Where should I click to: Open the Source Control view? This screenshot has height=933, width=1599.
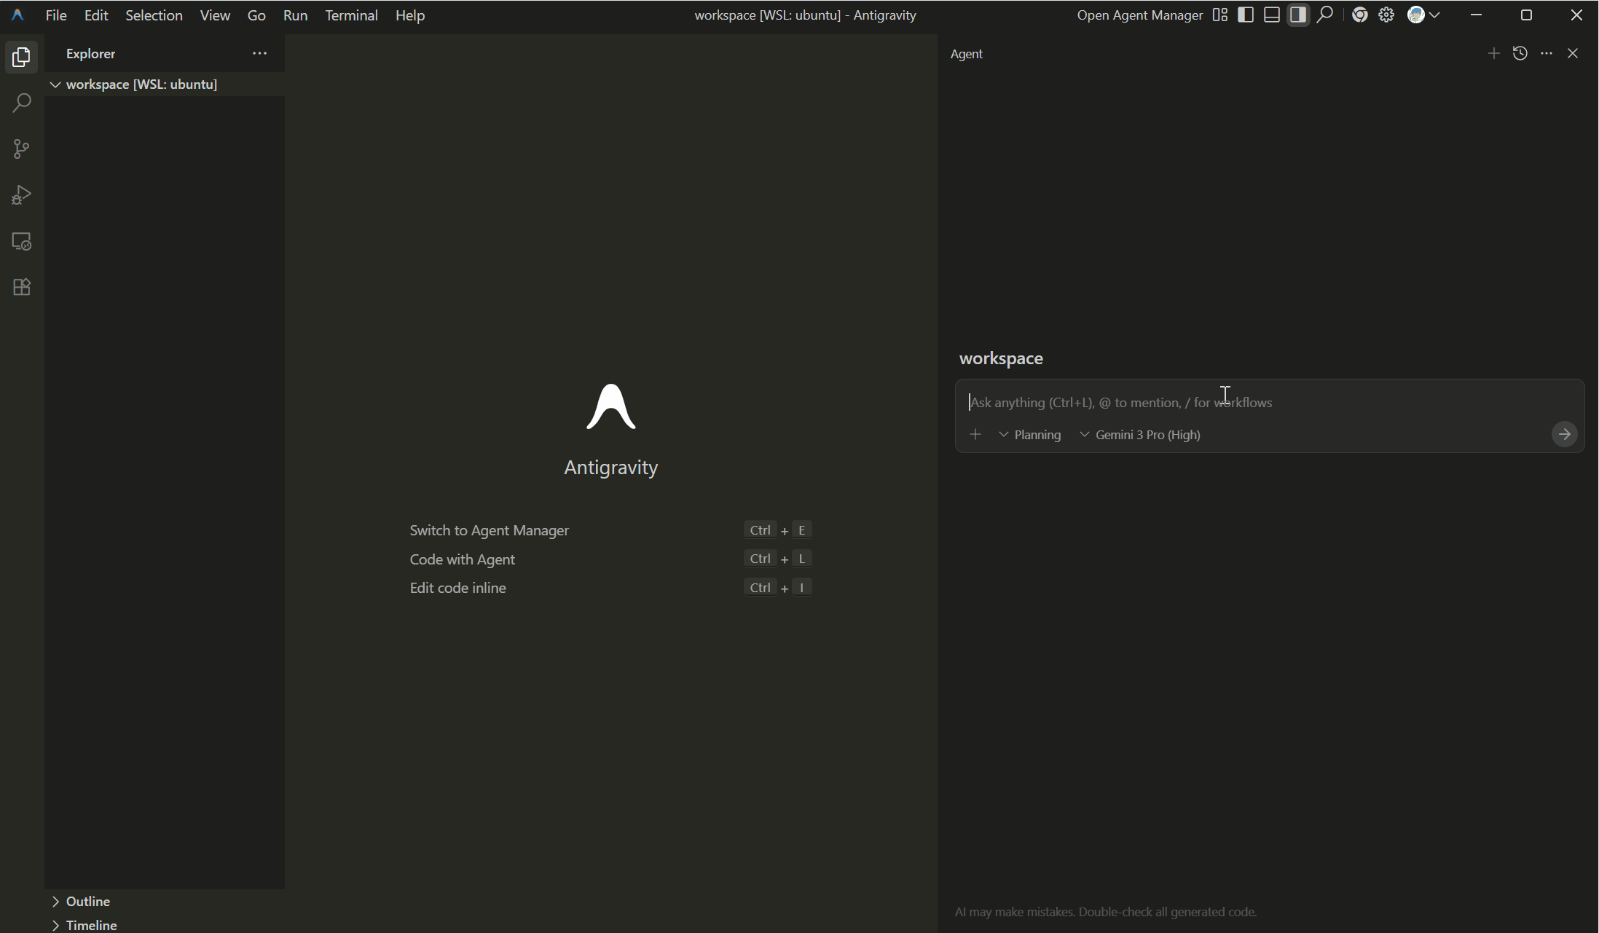[x=21, y=149]
